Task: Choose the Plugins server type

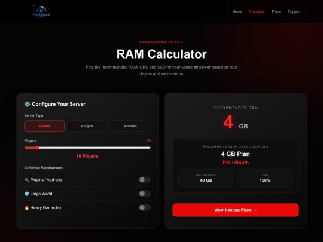Action: [x=87, y=126]
